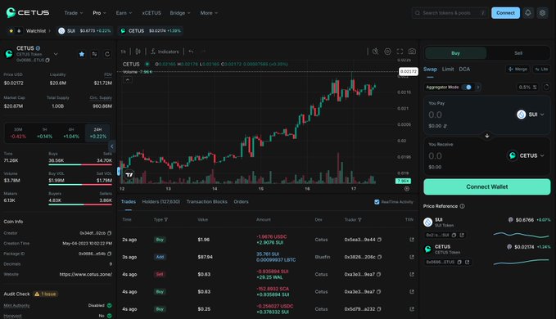Expand the Bridge menu
Viewport: 556px width, 319px height.
point(180,13)
